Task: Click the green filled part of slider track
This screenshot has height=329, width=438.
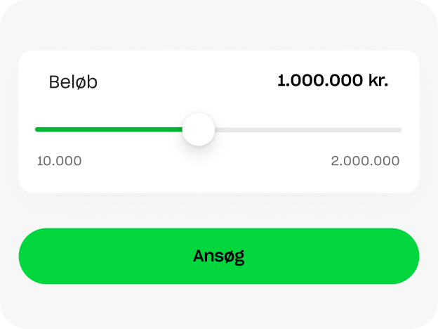Action: (x=109, y=129)
